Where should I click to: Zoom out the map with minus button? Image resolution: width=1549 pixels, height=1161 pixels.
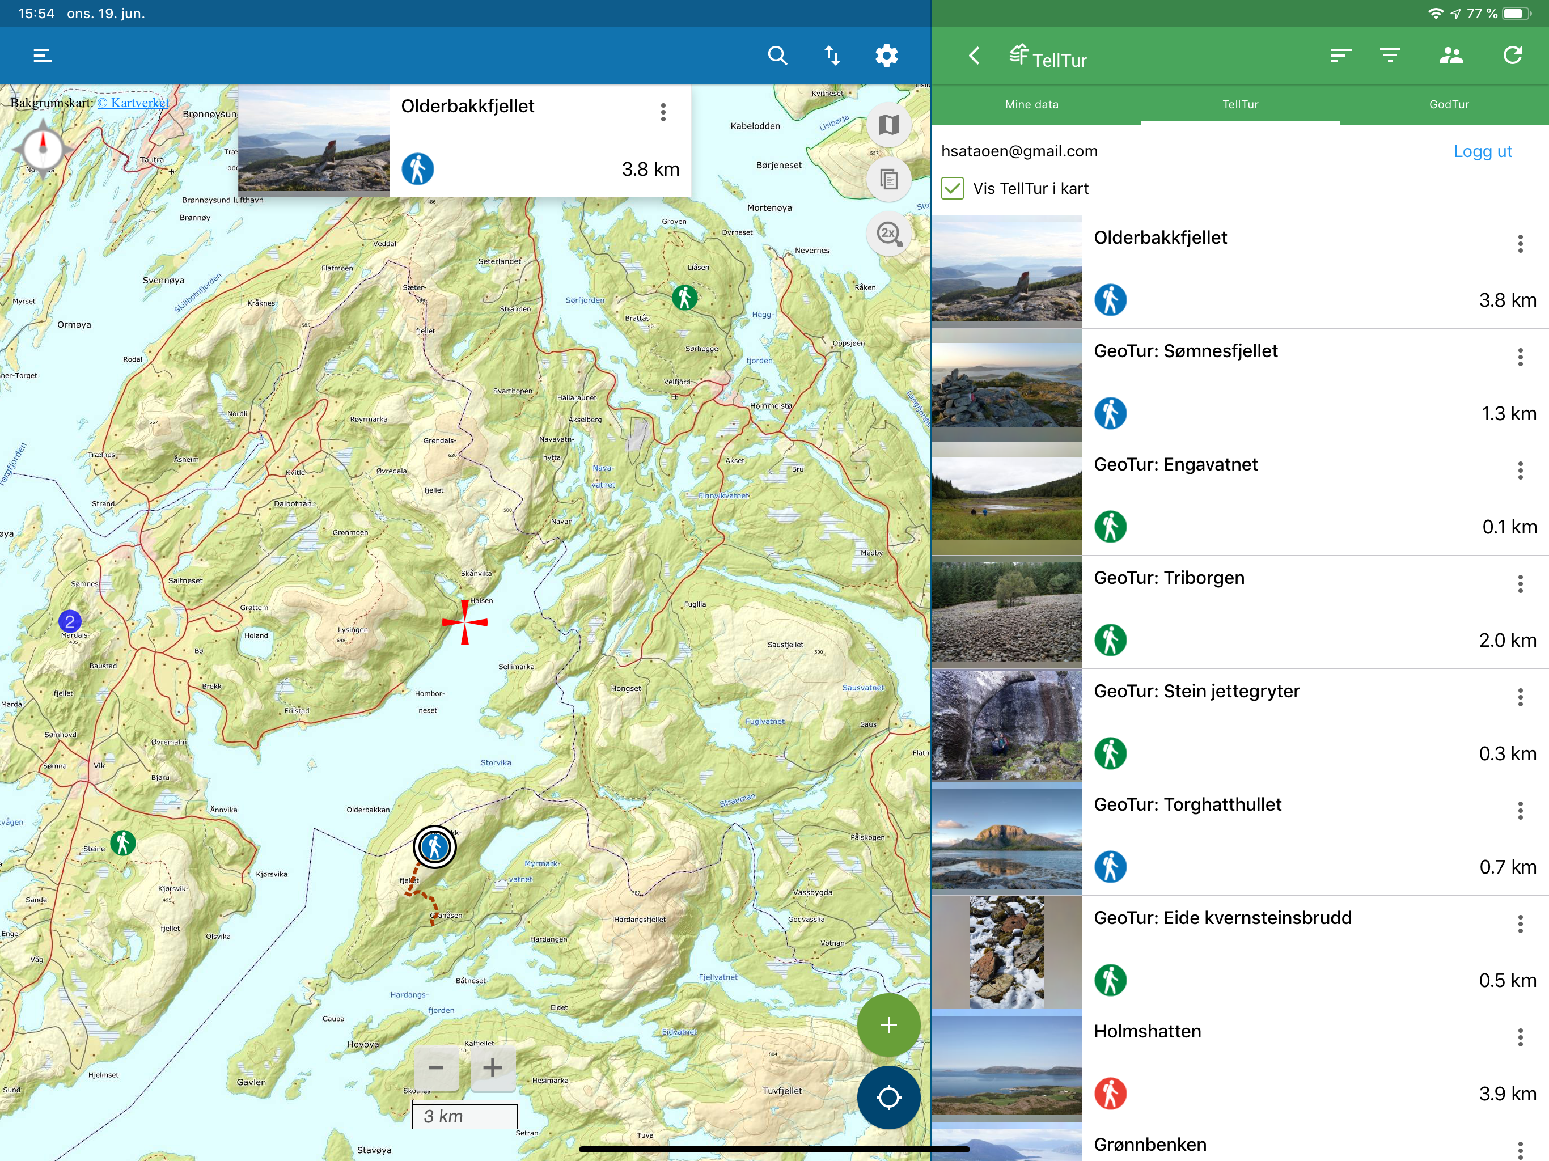click(436, 1068)
